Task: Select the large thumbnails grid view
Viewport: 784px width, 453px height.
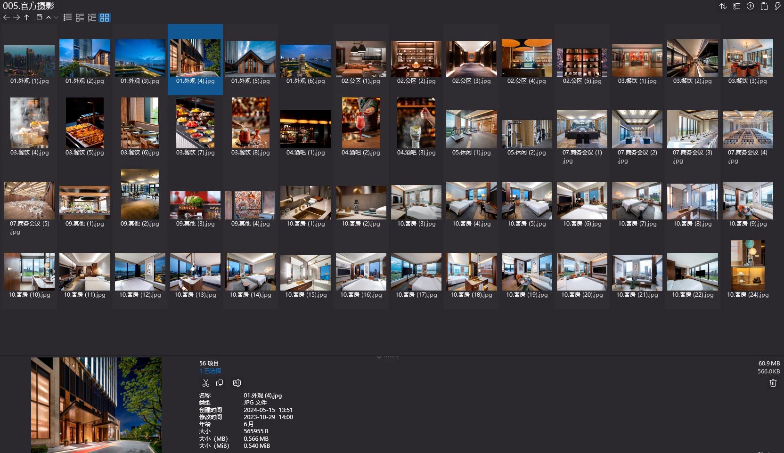Action: coord(105,17)
